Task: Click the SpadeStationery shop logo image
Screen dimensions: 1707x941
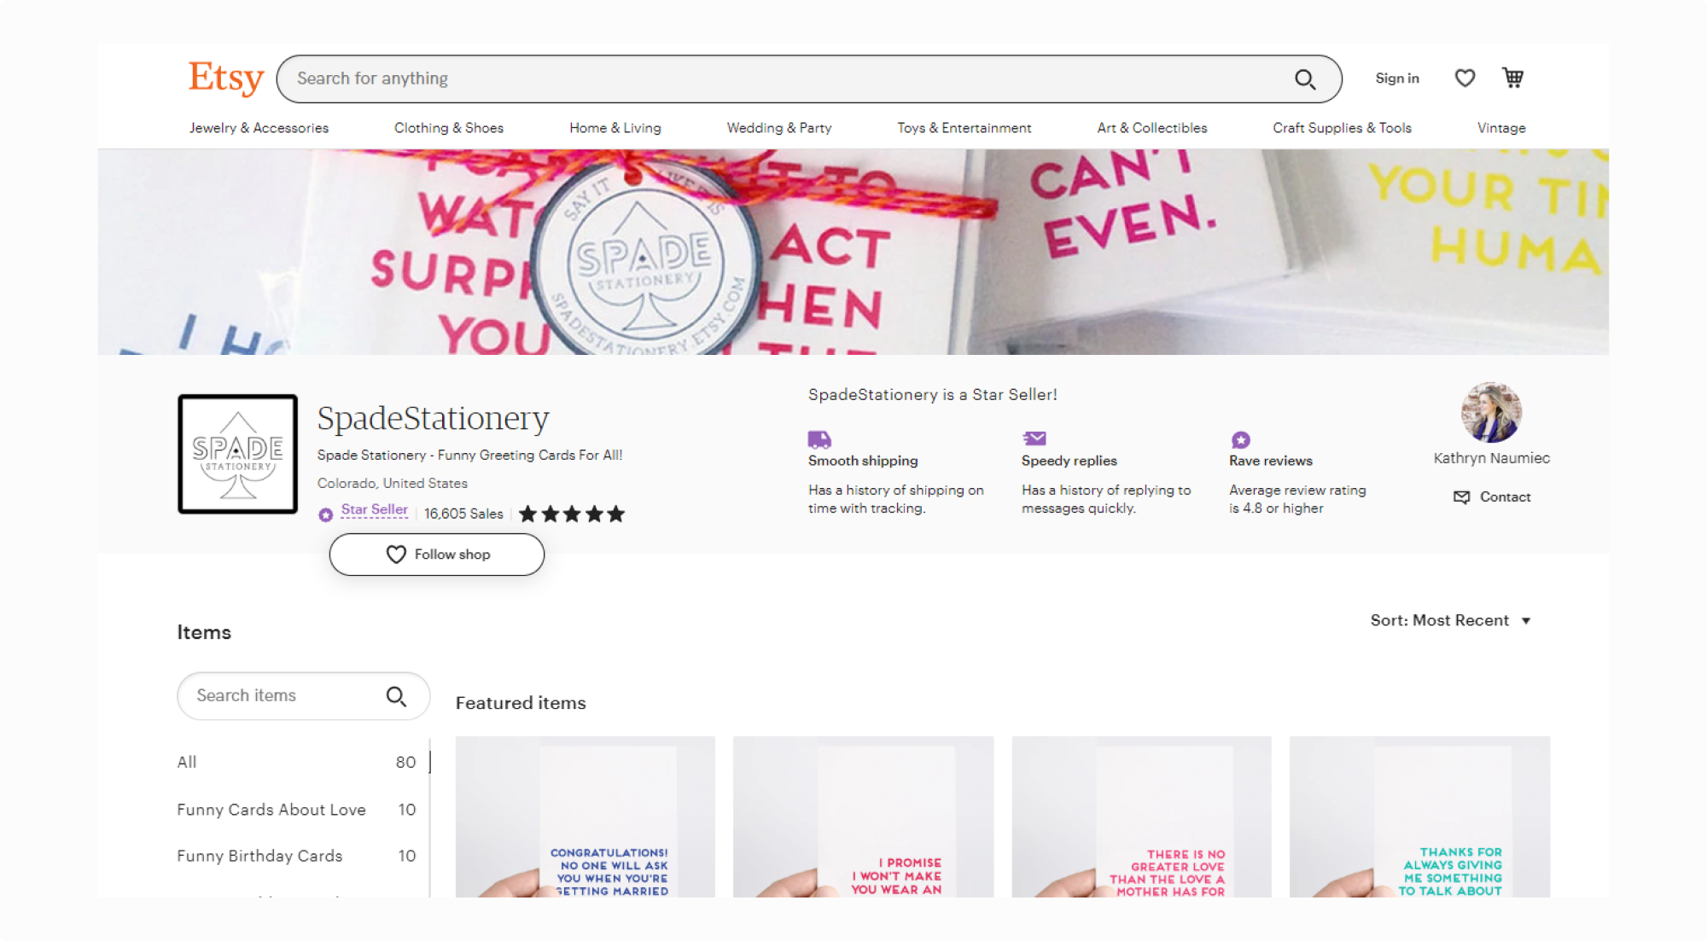Action: [x=238, y=454]
